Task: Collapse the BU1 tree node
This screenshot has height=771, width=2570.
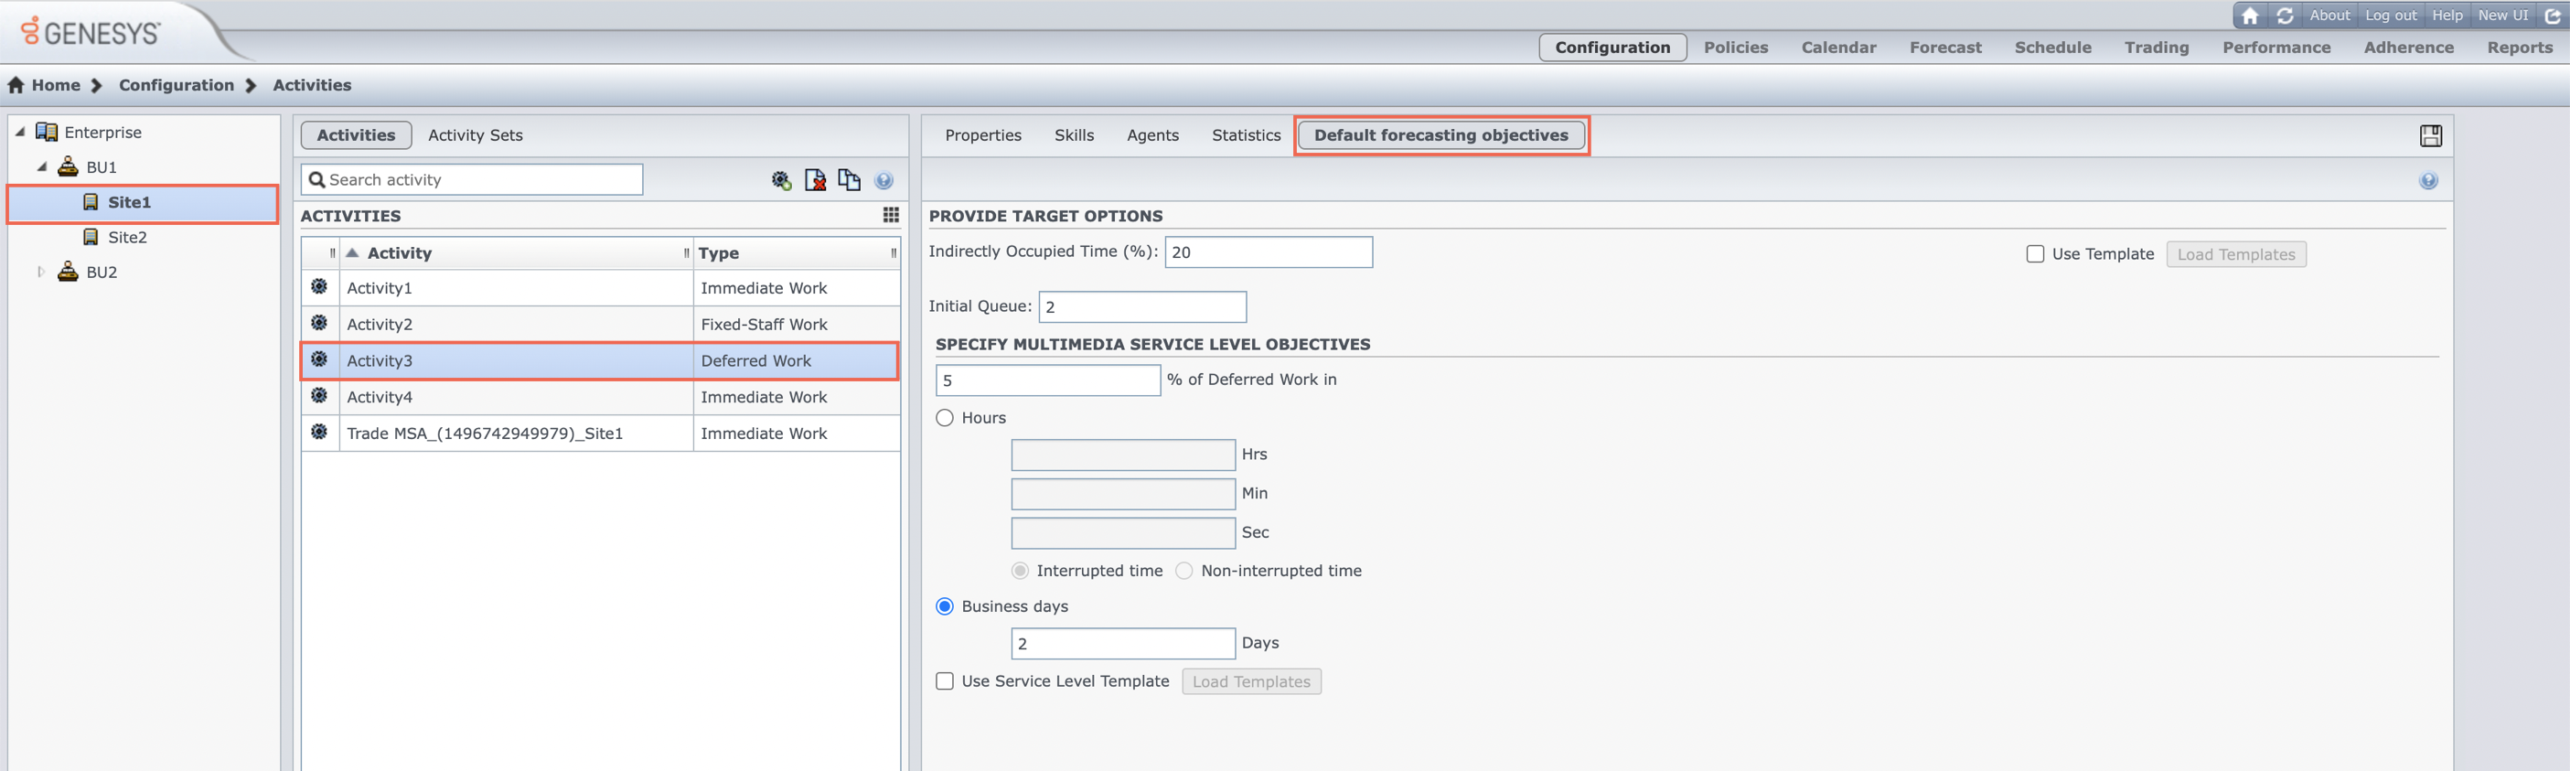Action: click(42, 167)
